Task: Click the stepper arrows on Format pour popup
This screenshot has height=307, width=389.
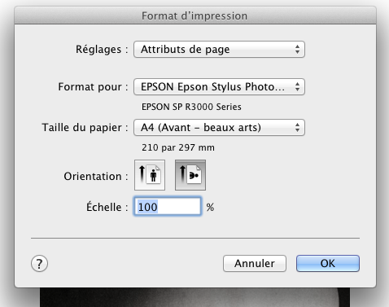Action: [x=297, y=87]
